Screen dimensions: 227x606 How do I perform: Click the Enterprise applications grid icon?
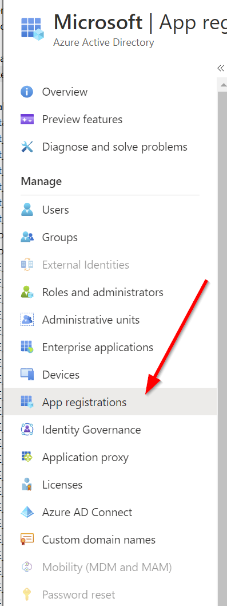pyautogui.click(x=27, y=347)
